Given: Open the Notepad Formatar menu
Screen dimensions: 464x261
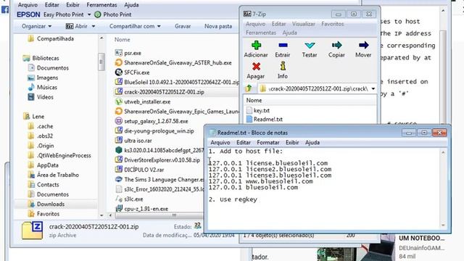Looking at the screenshot, I should 268,143.
